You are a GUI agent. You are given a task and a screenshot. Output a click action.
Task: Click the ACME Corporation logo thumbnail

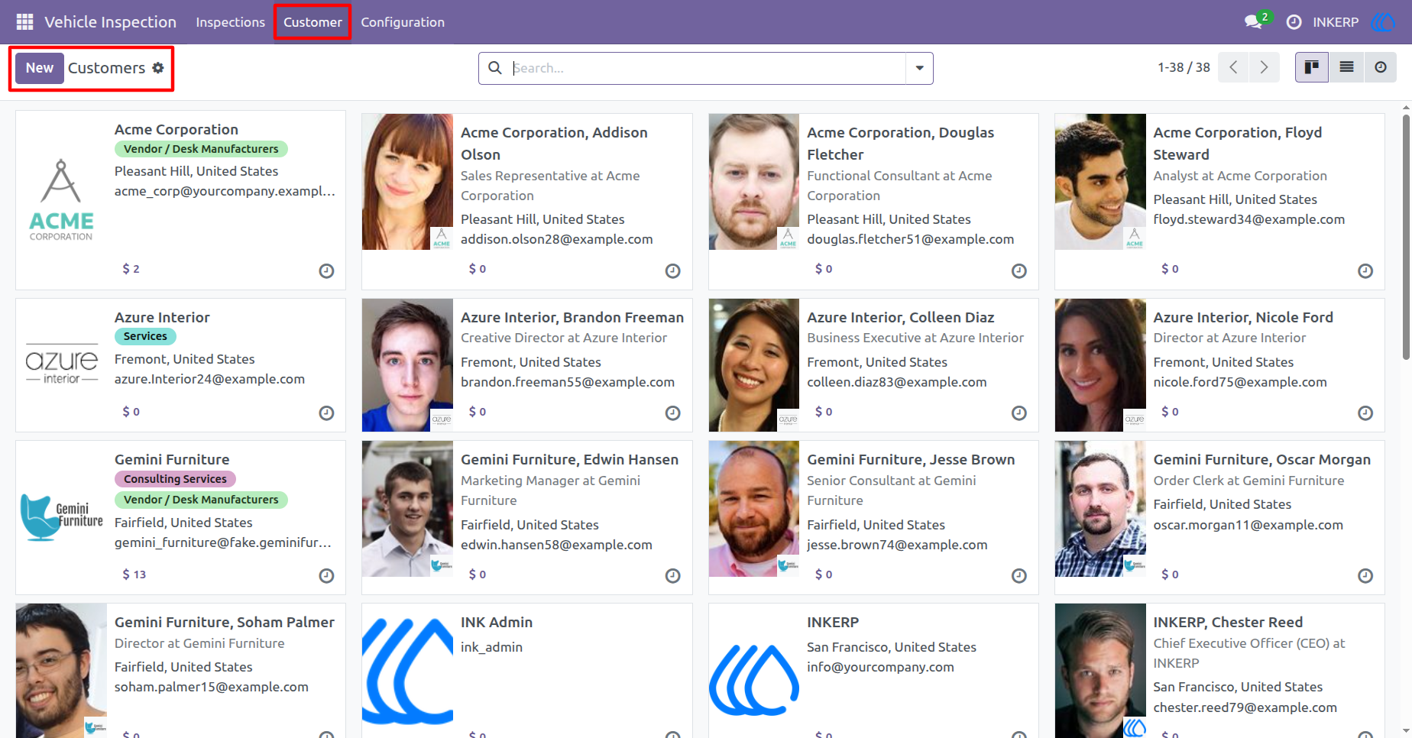[x=61, y=200]
